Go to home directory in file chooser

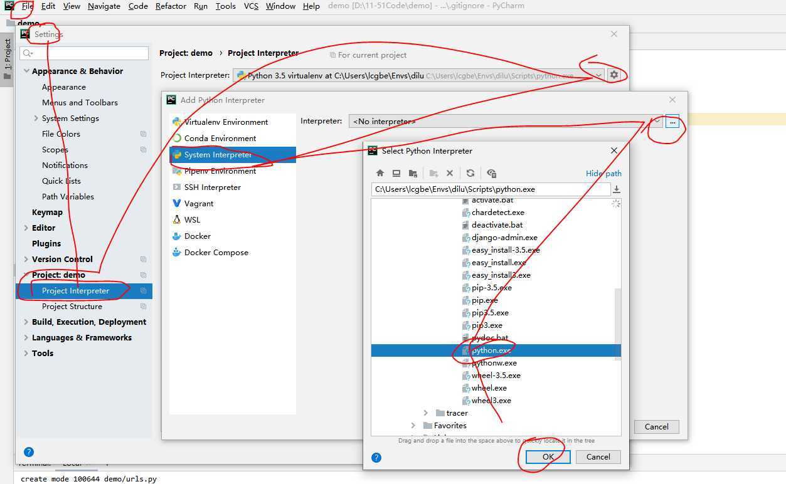[380, 173]
